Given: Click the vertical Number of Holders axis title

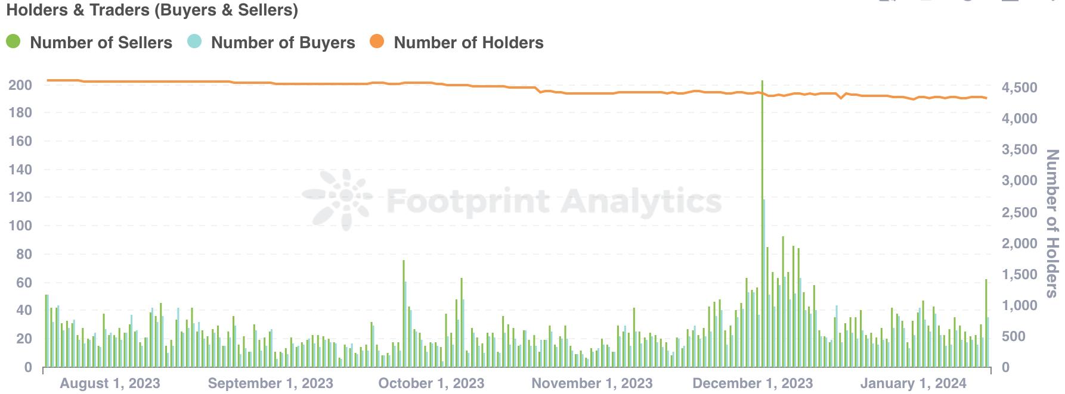Looking at the screenshot, I should click(1052, 223).
